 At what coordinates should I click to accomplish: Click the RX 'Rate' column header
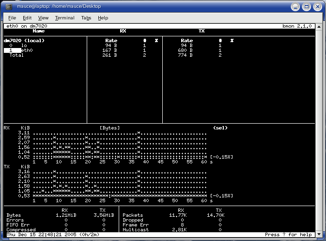click(111, 41)
